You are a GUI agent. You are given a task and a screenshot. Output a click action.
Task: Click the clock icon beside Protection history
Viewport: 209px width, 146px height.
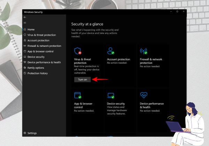pos(25,73)
